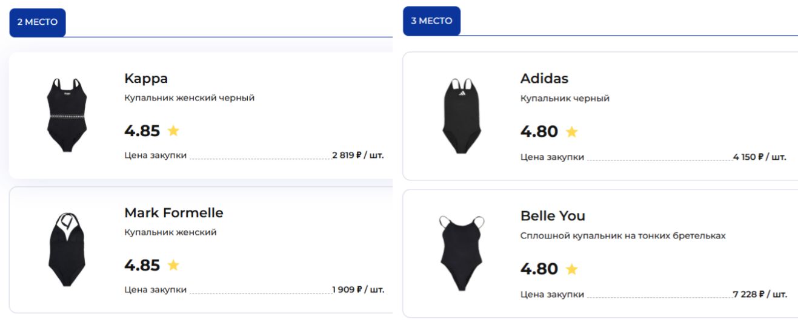
Task: Open the Adidas brand title
Action: 544,79
